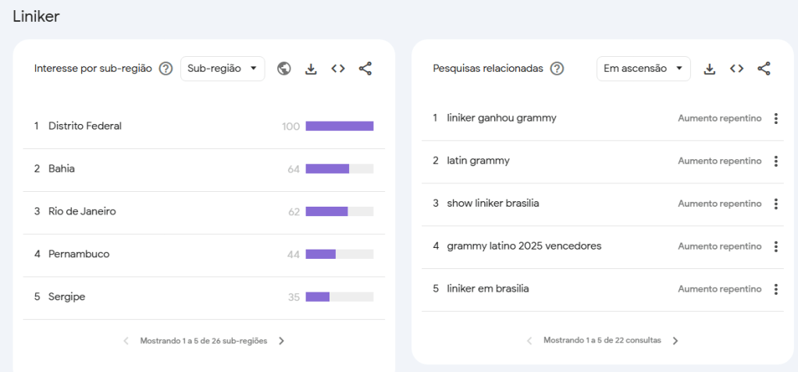Viewport: 798px width, 372px height.
Task: Open query grammy latino 2025 vencedores
Action: click(524, 246)
